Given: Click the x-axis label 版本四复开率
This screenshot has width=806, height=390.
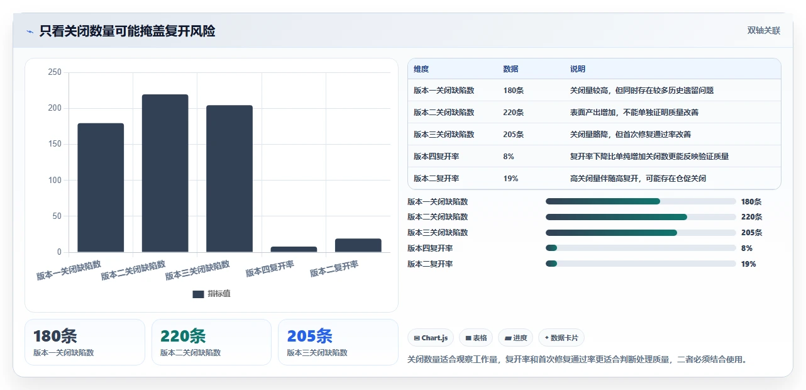Looking at the screenshot, I should point(270,269).
